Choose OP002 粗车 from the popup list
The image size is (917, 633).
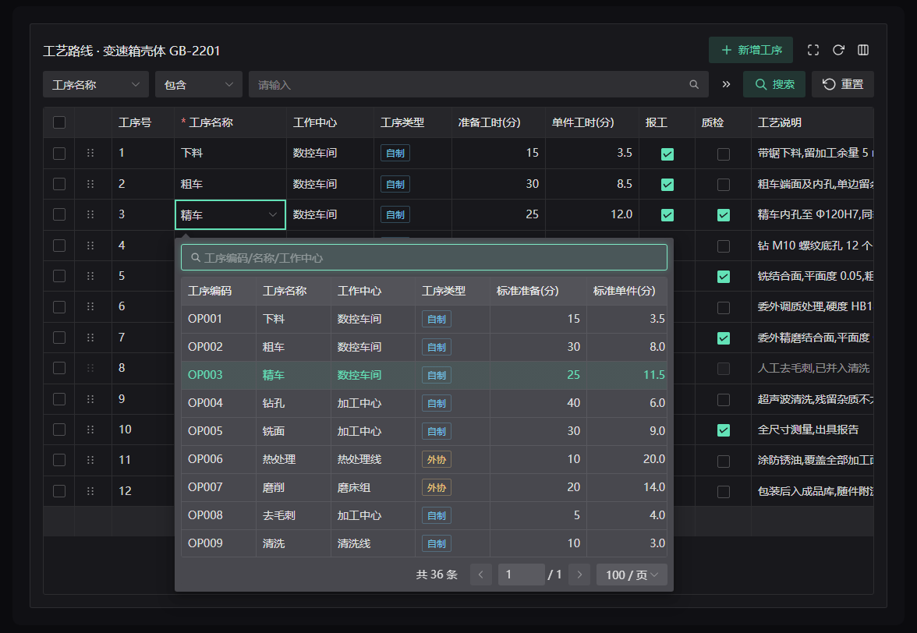coord(424,347)
